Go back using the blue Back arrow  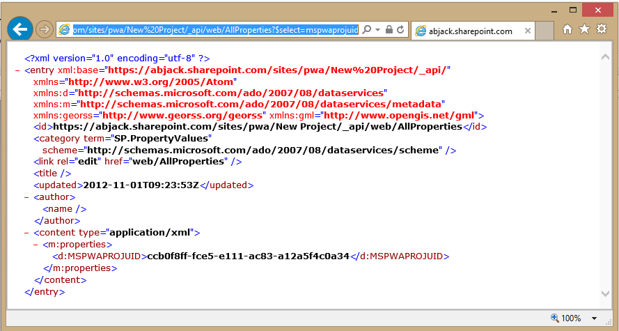pyautogui.click(x=19, y=29)
